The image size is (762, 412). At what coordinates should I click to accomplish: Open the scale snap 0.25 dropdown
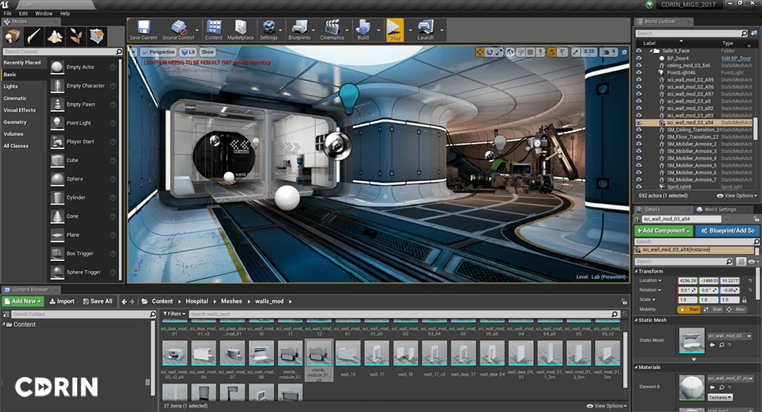click(589, 52)
